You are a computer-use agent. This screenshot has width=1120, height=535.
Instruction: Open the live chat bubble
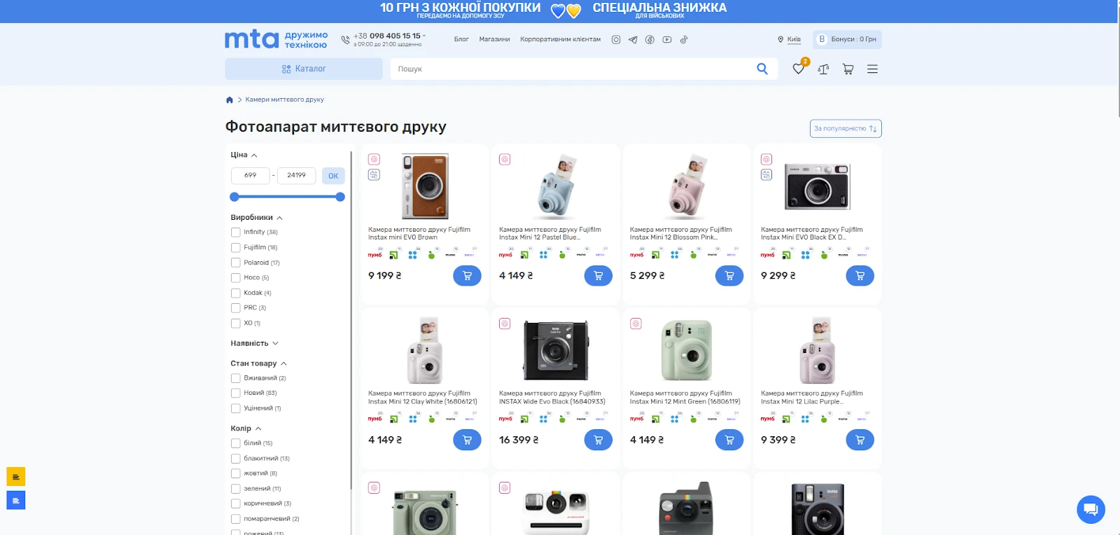coord(1091,509)
